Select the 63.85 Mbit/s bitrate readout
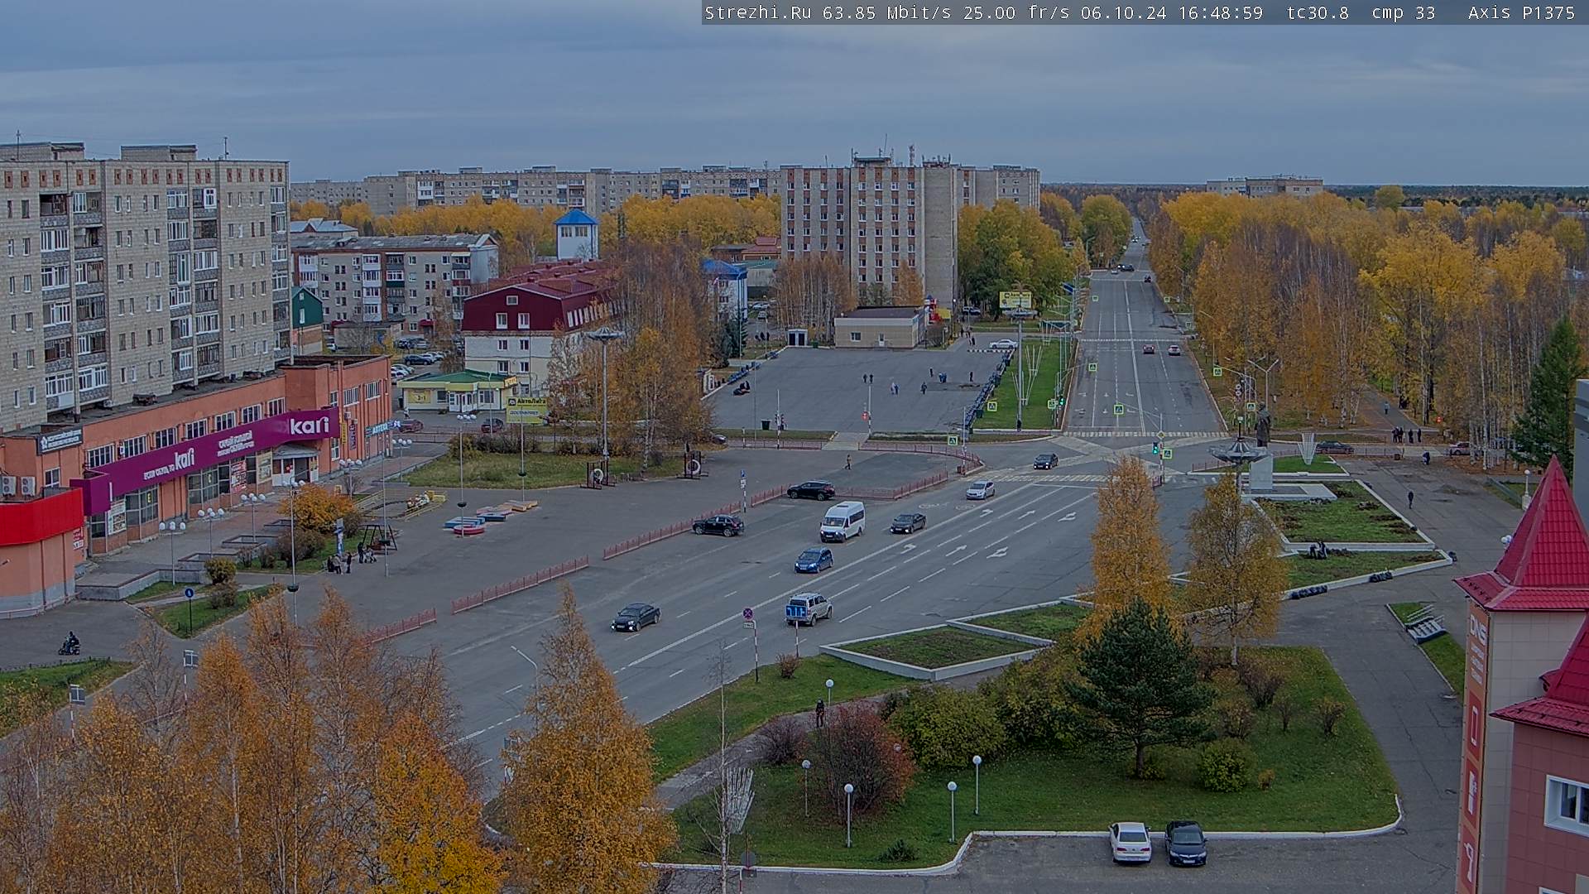This screenshot has height=894, width=1589. [x=886, y=12]
